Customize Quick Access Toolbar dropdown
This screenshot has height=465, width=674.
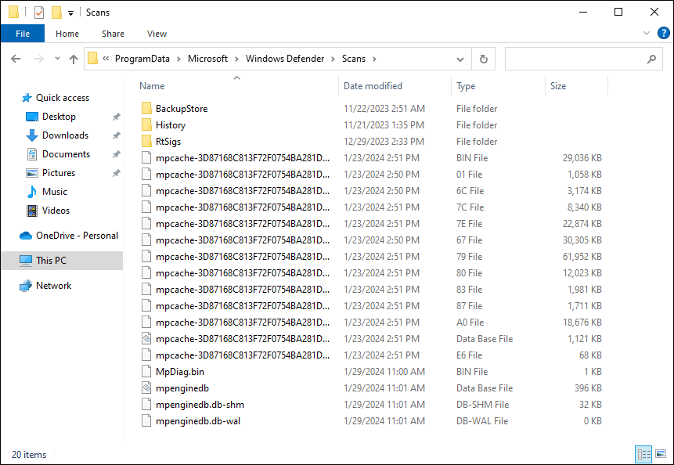(x=70, y=13)
